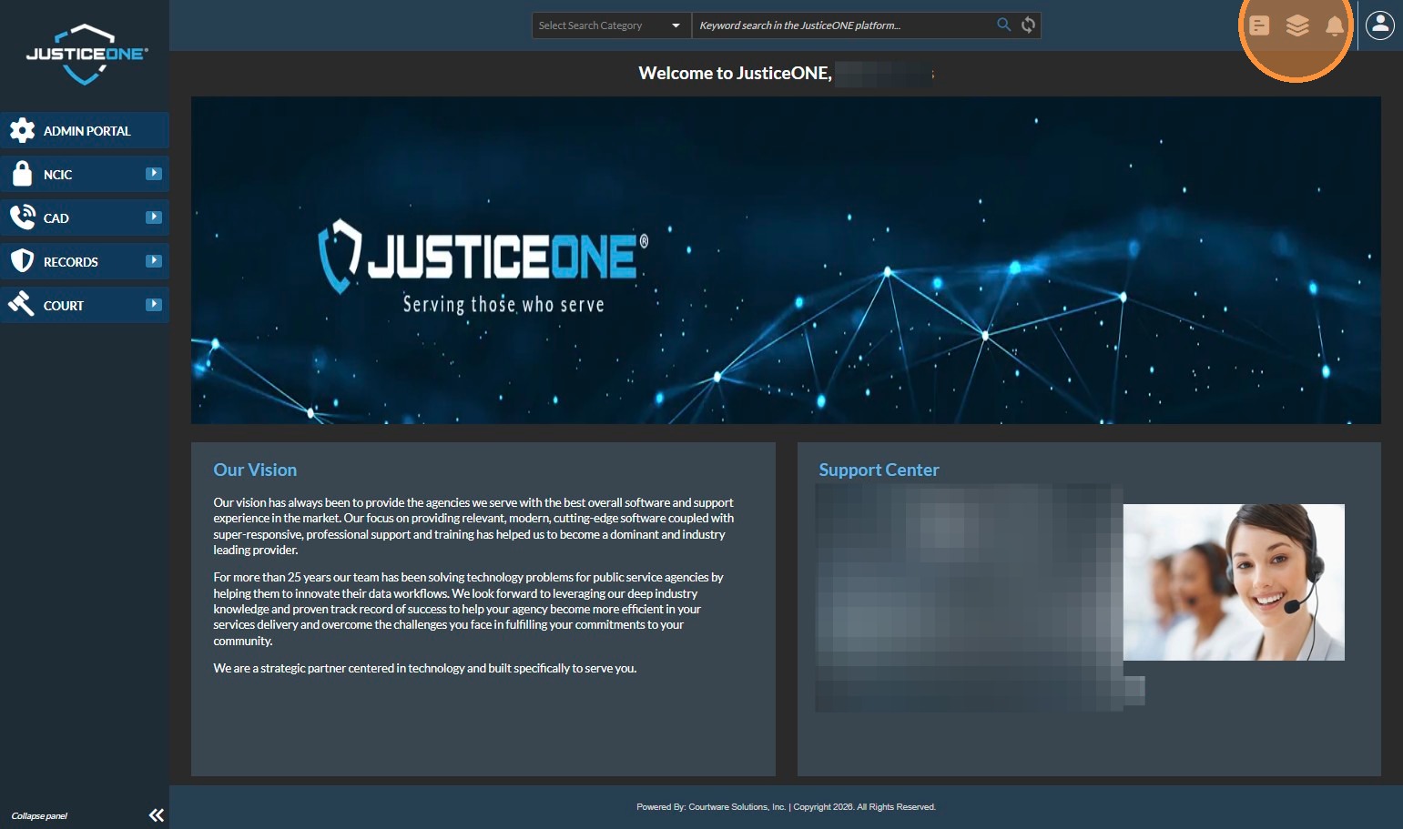1403x829 pixels.
Task: Expand the CAD submenu arrow
Action: pyautogui.click(x=153, y=217)
